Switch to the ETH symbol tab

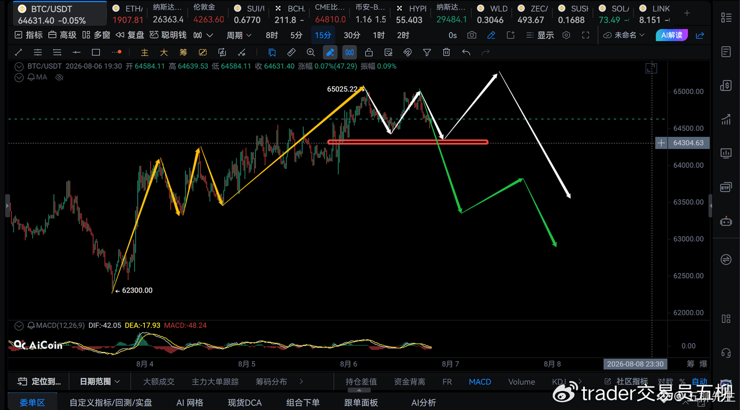pyautogui.click(x=128, y=14)
